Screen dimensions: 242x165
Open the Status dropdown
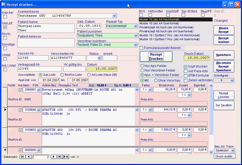coord(99,58)
